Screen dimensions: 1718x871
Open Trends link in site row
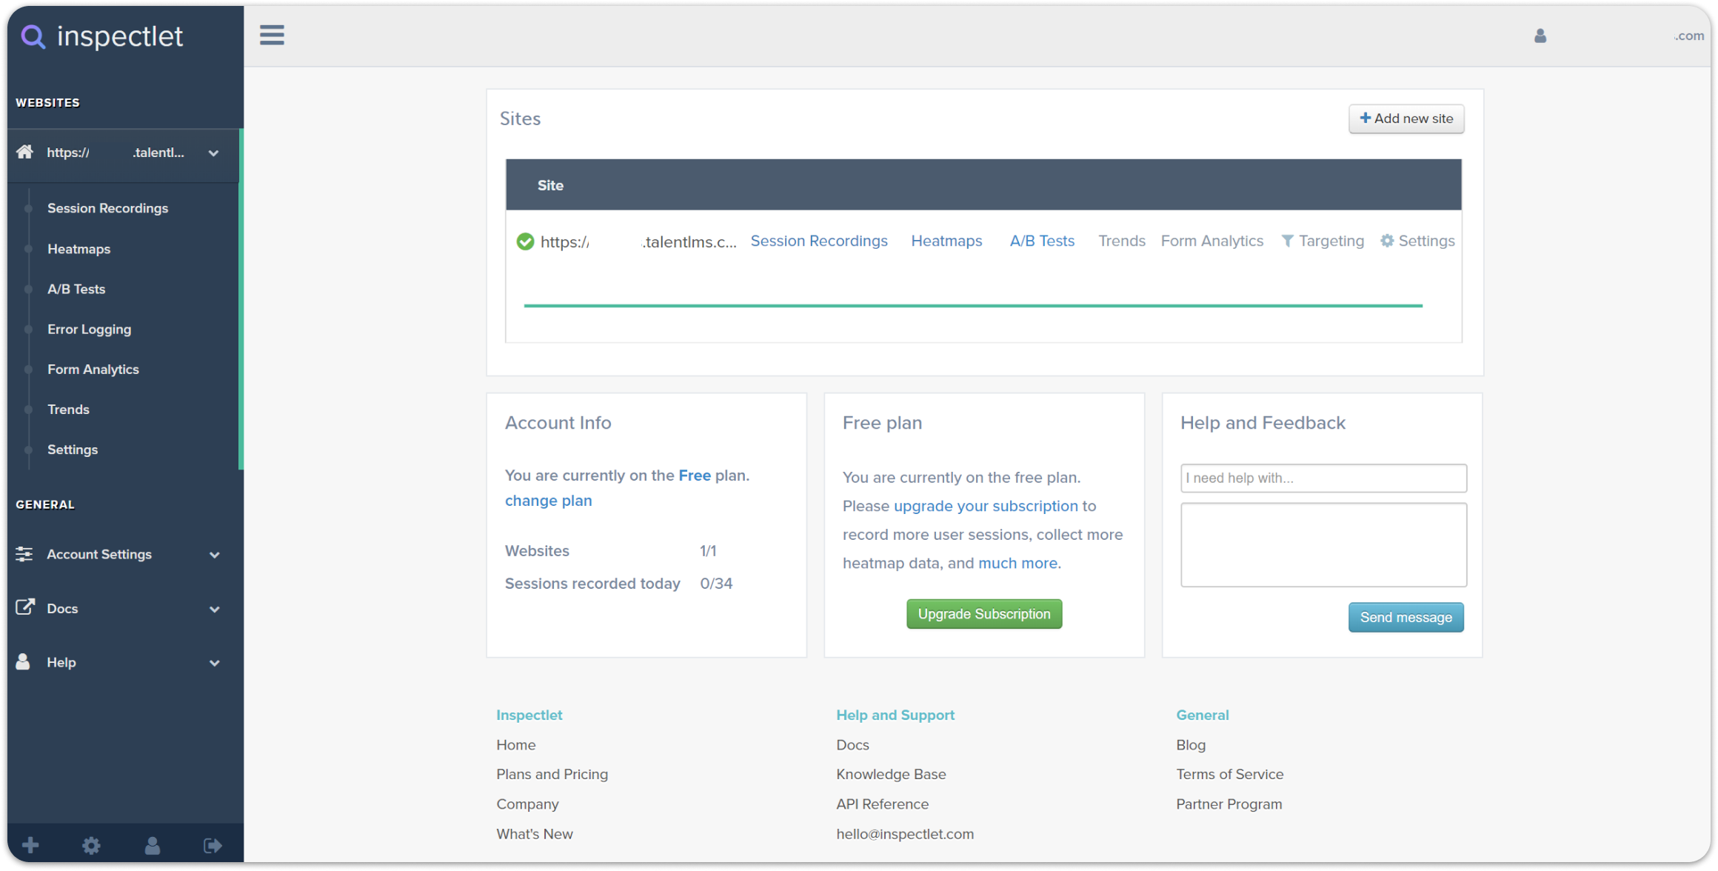click(x=1121, y=241)
